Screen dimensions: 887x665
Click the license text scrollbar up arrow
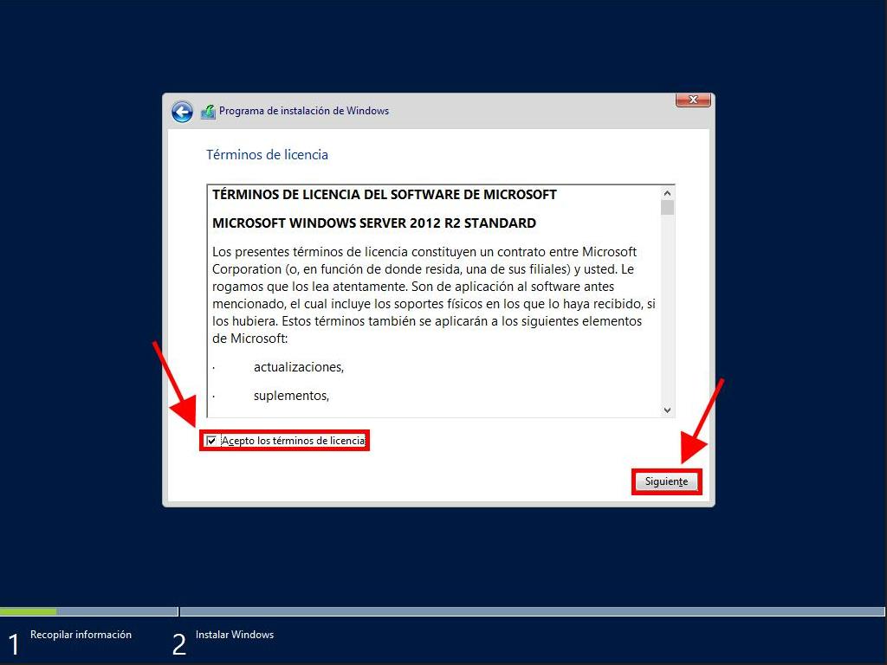tap(667, 194)
